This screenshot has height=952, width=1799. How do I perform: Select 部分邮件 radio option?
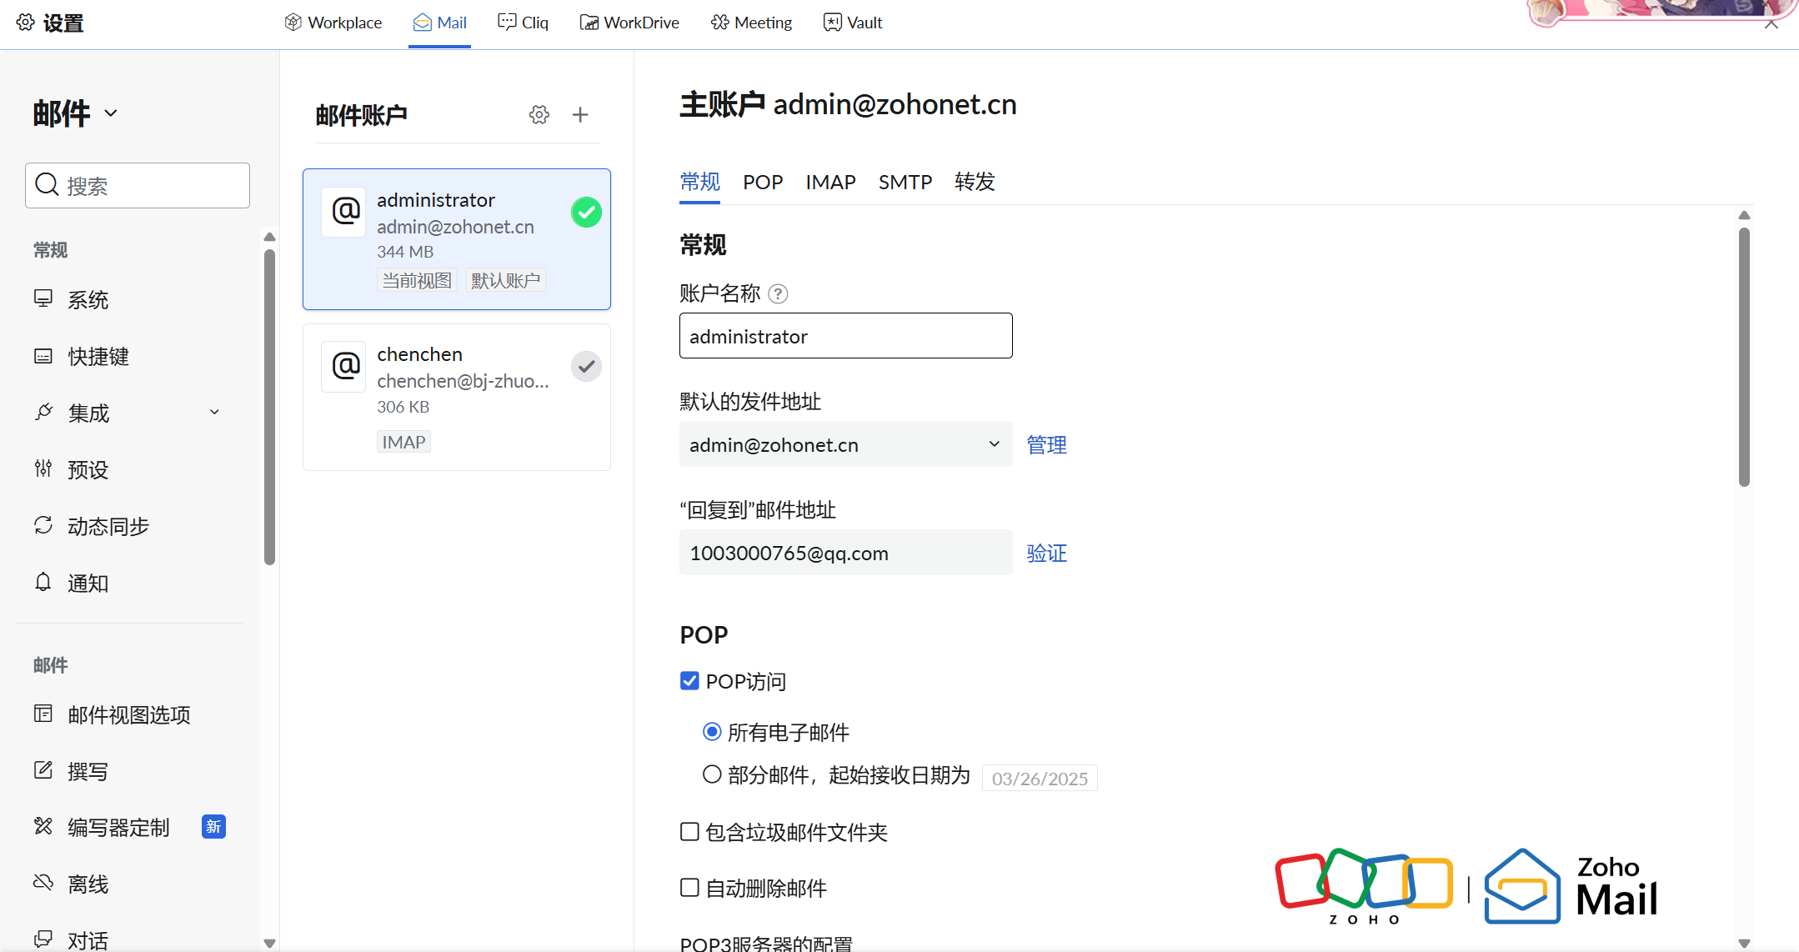point(711,774)
